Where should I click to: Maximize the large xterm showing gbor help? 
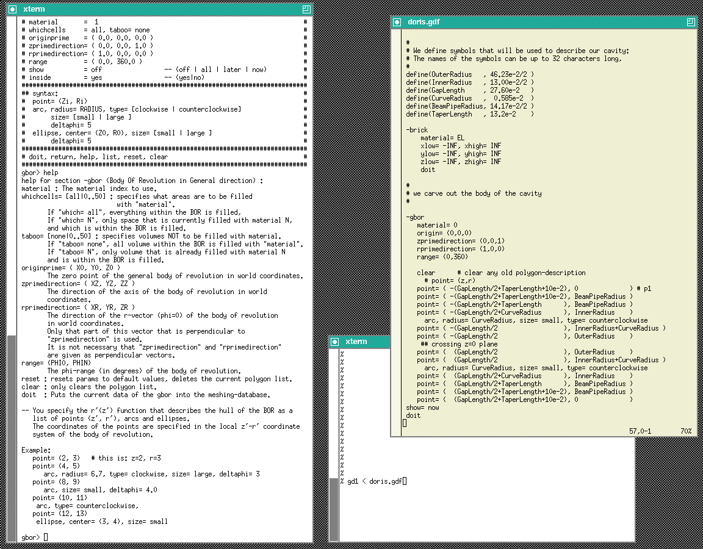[x=307, y=9]
